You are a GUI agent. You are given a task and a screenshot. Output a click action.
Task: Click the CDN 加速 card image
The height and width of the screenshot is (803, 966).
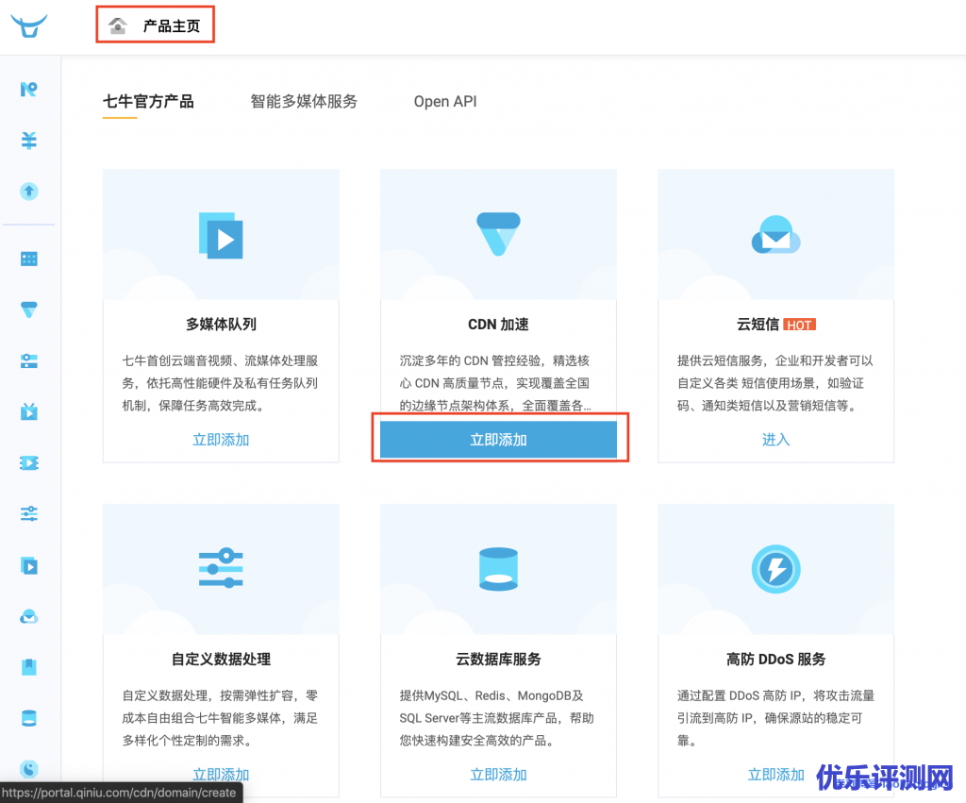498,235
